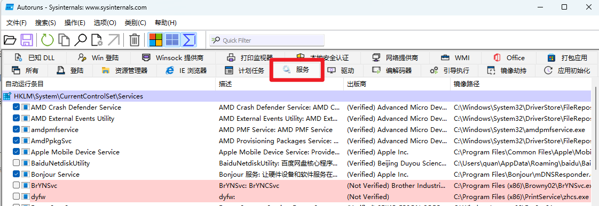This screenshot has height=206, width=599.
Task: Uncheck the Bonjour Service checkbox
Action: [16, 175]
